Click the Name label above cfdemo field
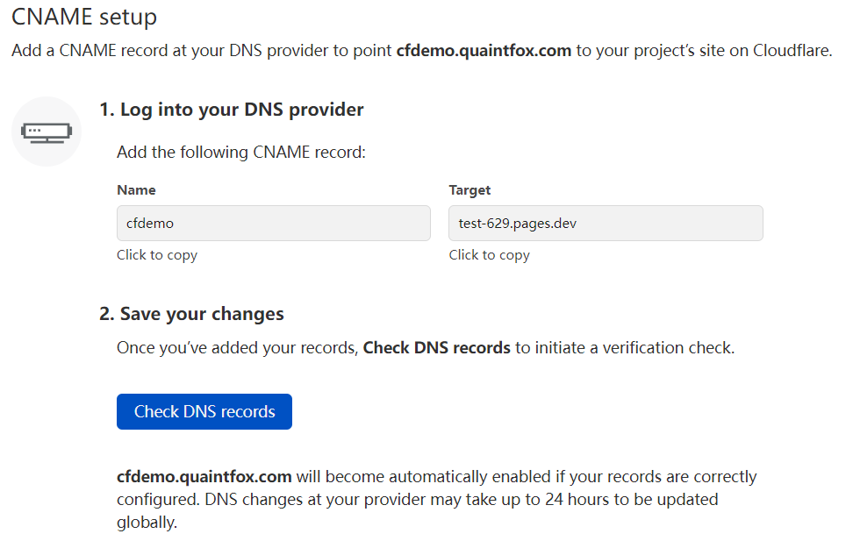This screenshot has width=853, height=548. tap(136, 190)
